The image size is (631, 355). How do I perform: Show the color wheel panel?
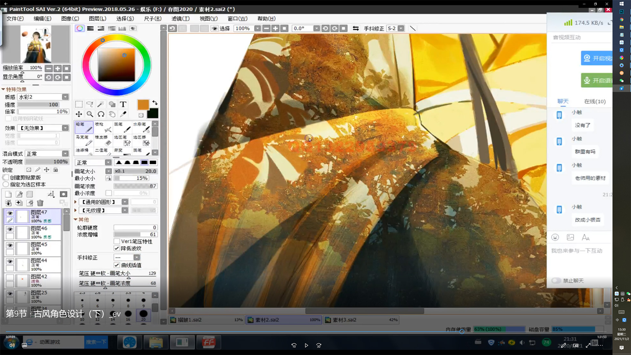pyautogui.click(x=80, y=28)
